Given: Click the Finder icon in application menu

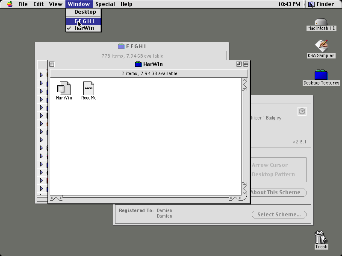Looking at the screenshot, I should coord(311,4).
